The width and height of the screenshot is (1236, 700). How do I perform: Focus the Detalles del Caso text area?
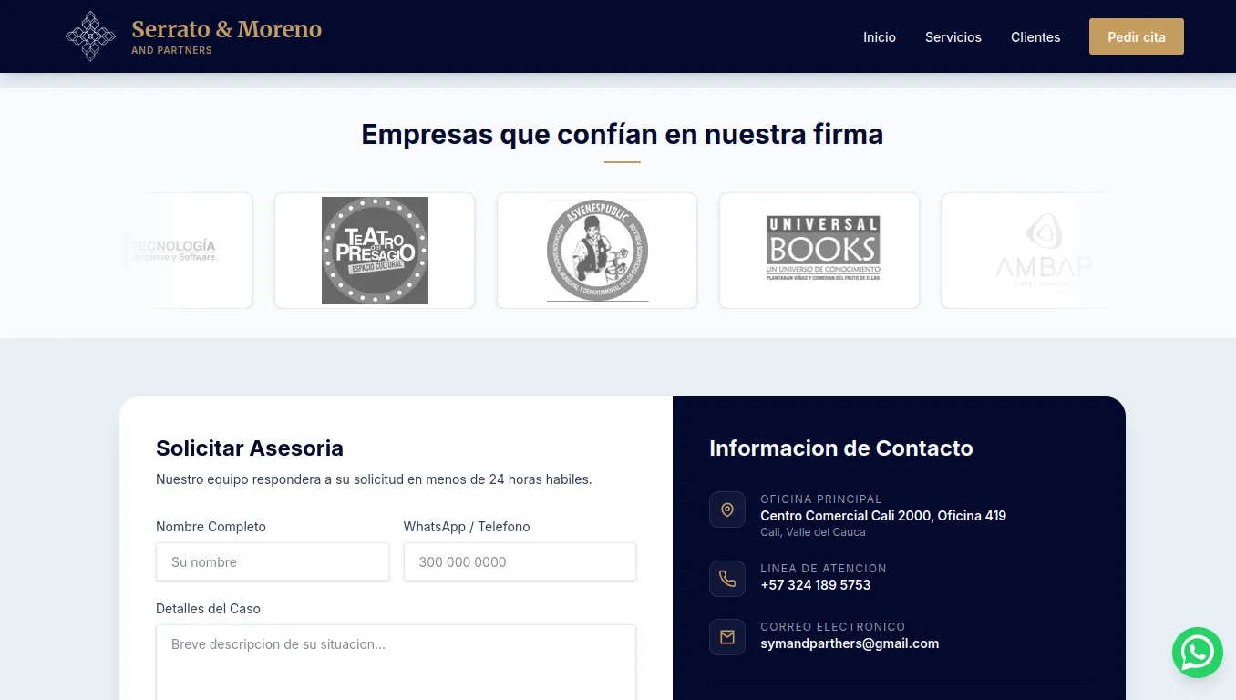point(396,663)
